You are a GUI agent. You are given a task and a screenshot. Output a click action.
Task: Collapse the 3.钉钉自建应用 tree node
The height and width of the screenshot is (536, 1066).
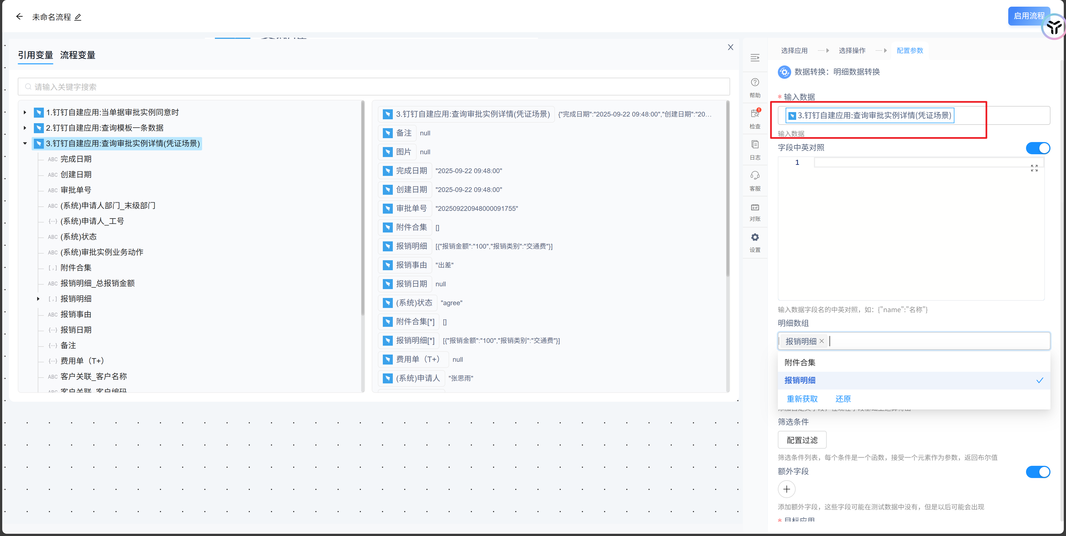(x=25, y=143)
